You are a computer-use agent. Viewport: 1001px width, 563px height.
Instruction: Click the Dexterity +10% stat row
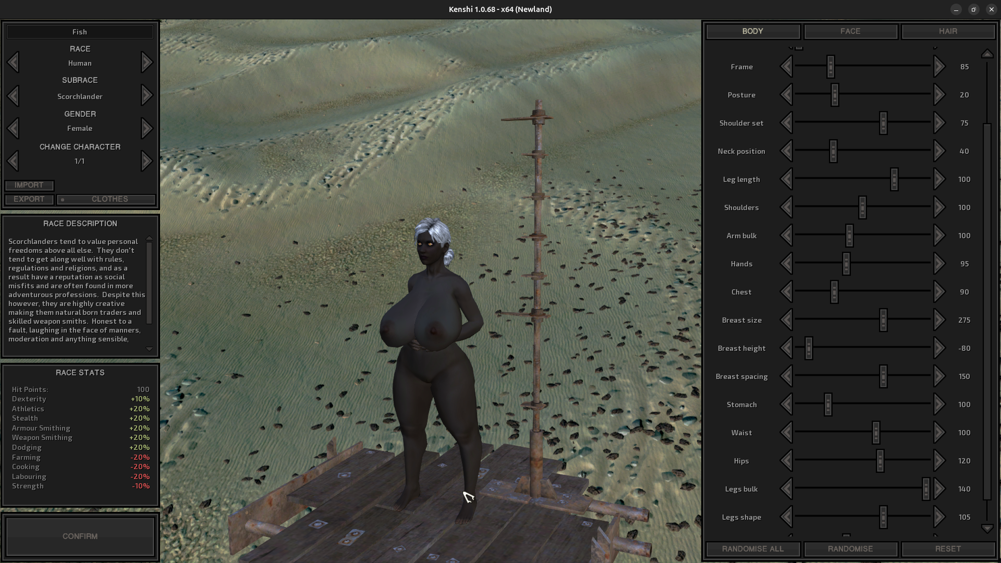pos(80,399)
